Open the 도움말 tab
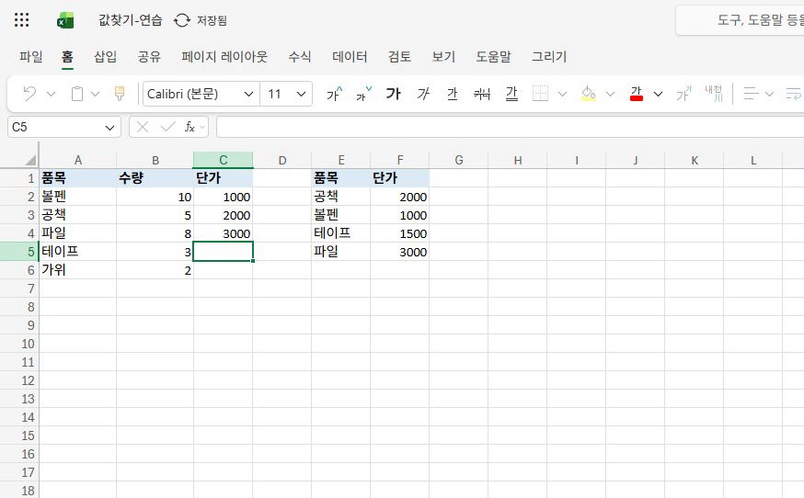This screenshot has height=498, width=804. click(493, 56)
